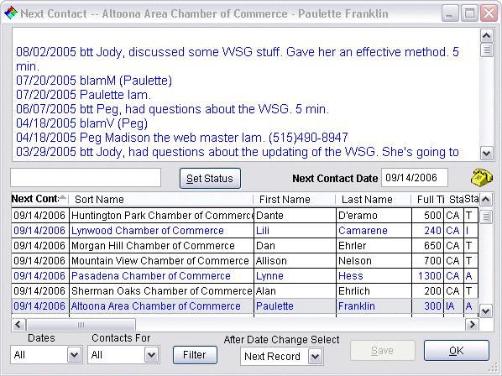Image resolution: width=502 pixels, height=376 pixels.
Task: Notes area scroll up arrow
Action: pyautogui.click(x=486, y=35)
